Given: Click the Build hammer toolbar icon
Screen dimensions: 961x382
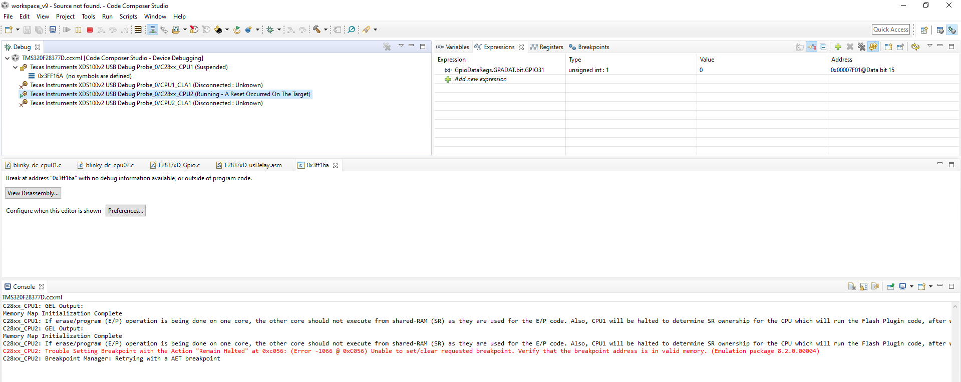Looking at the screenshot, I should point(316,30).
